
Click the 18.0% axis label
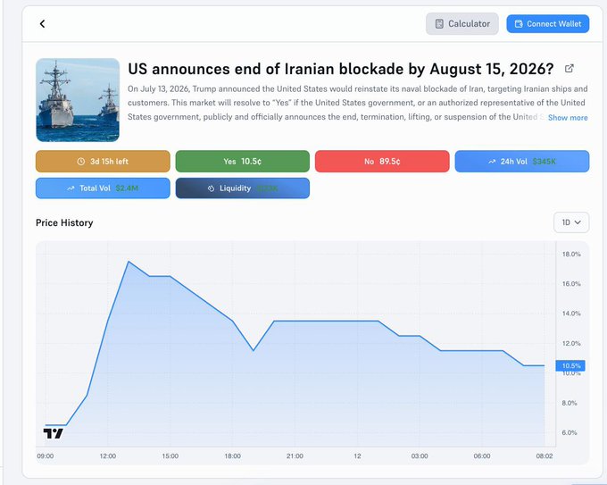click(x=571, y=255)
